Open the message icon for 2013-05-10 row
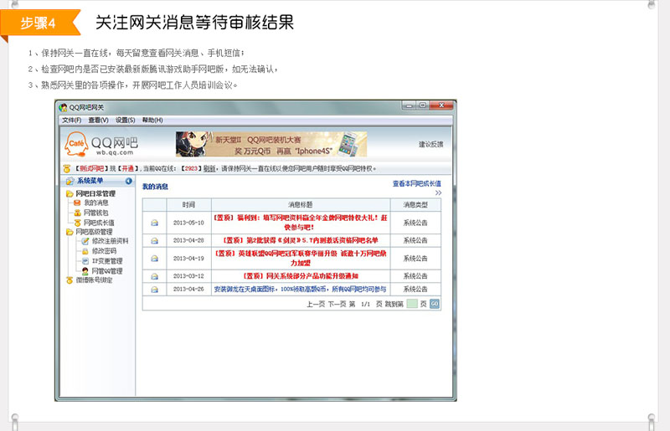Image resolution: width=670 pixels, height=431 pixels. tap(154, 223)
